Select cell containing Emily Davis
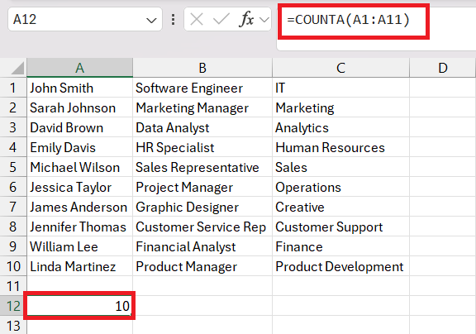 point(80,147)
